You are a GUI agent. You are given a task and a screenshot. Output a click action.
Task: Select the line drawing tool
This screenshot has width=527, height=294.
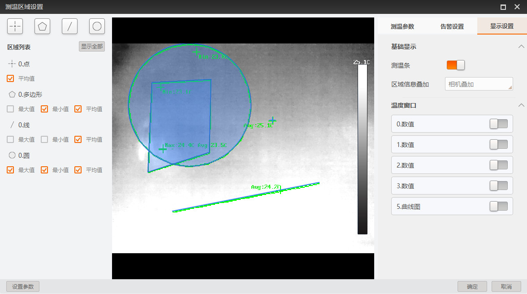[69, 26]
